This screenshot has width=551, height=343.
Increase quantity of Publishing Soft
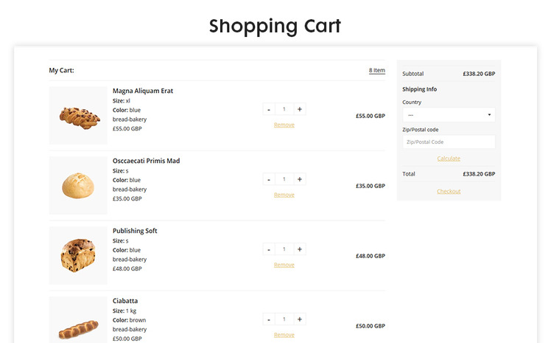(299, 249)
